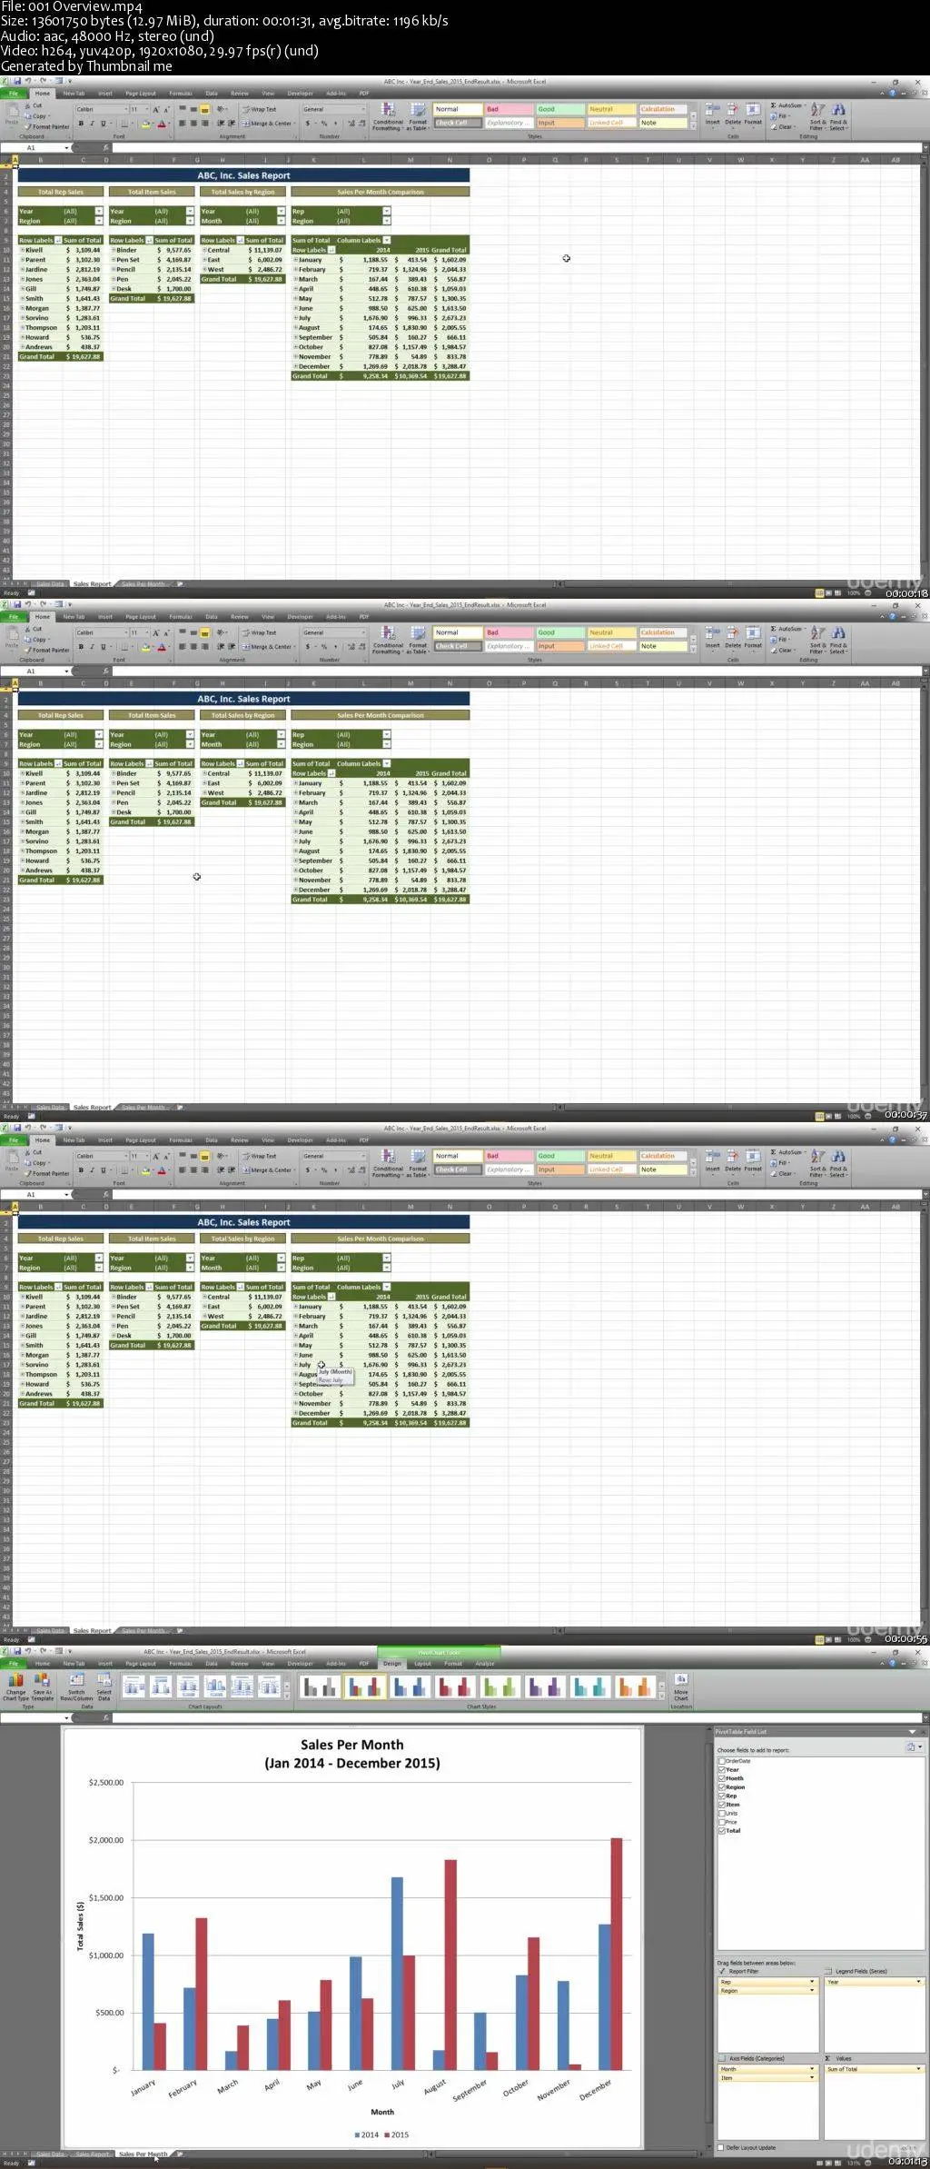This screenshot has width=930, height=2169.
Task: In the 00:00:18 frame, apply the Bad cell style
Action: click(508, 109)
